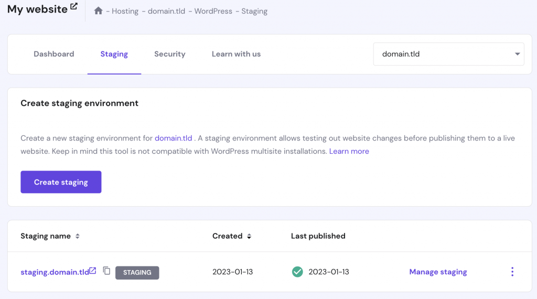Viewport: 537px width, 299px height.
Task: Click domain.tld link in description text
Action: point(173,138)
